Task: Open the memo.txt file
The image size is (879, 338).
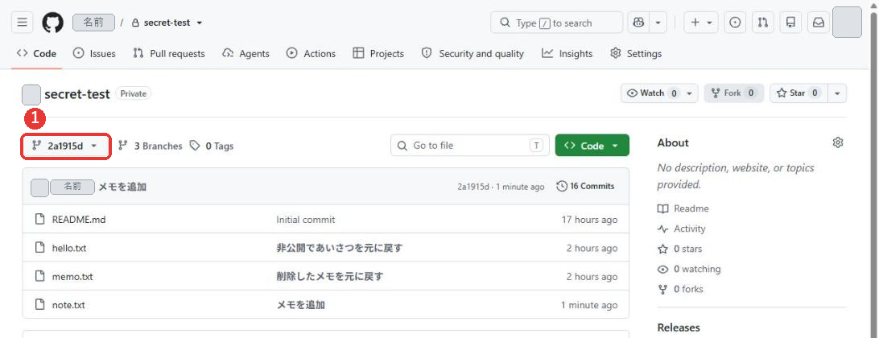Action: [72, 276]
